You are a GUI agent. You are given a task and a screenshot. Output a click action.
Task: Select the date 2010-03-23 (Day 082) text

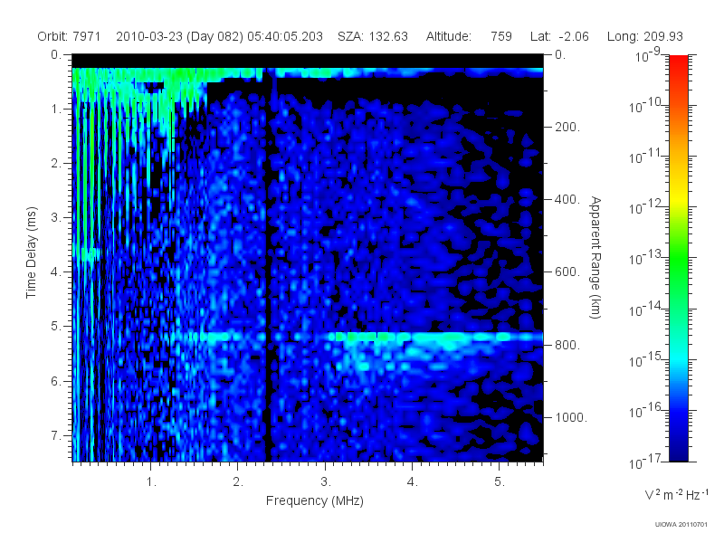(179, 36)
